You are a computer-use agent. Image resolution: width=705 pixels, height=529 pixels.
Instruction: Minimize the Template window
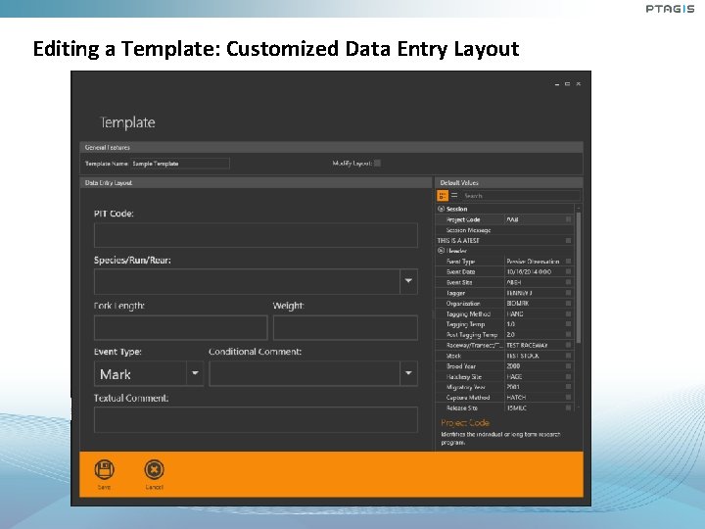coord(557,84)
